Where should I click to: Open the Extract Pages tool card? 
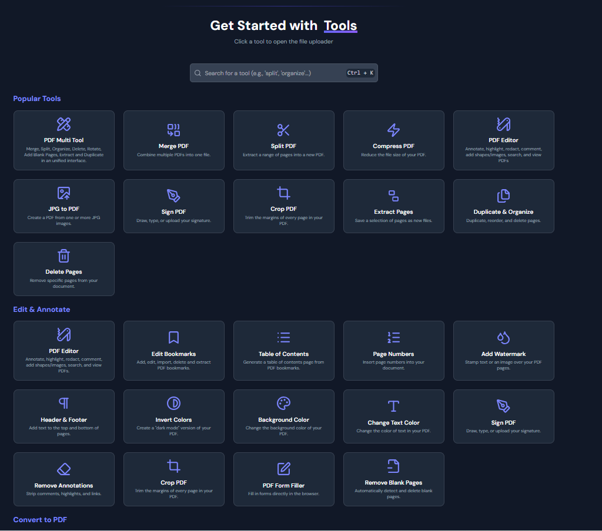pyautogui.click(x=393, y=206)
